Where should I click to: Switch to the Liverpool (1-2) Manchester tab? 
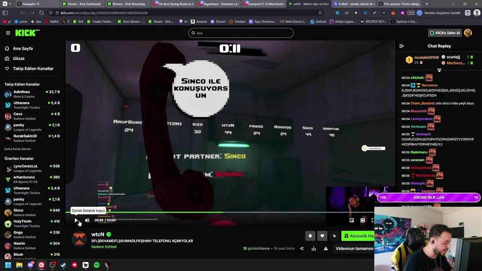click(264, 4)
